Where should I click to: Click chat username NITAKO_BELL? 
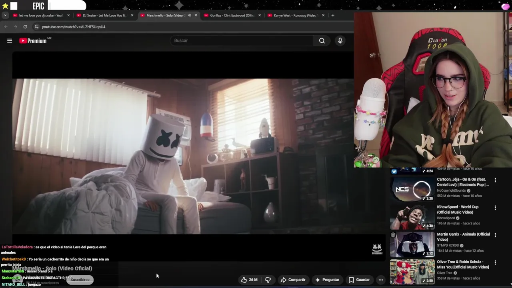(x=13, y=284)
